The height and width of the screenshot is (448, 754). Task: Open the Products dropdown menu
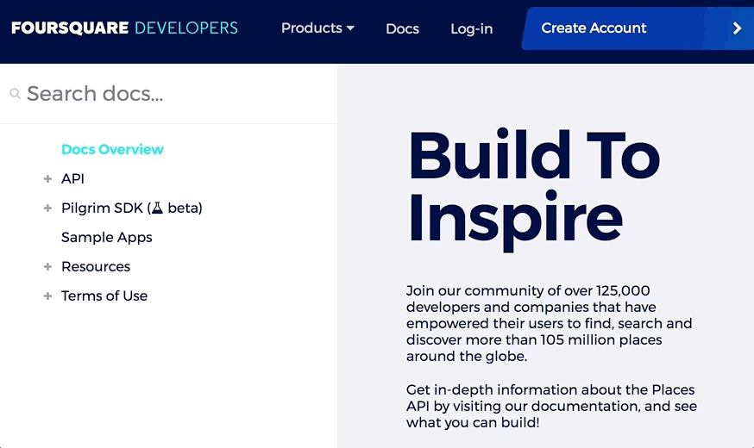pyautogui.click(x=317, y=28)
